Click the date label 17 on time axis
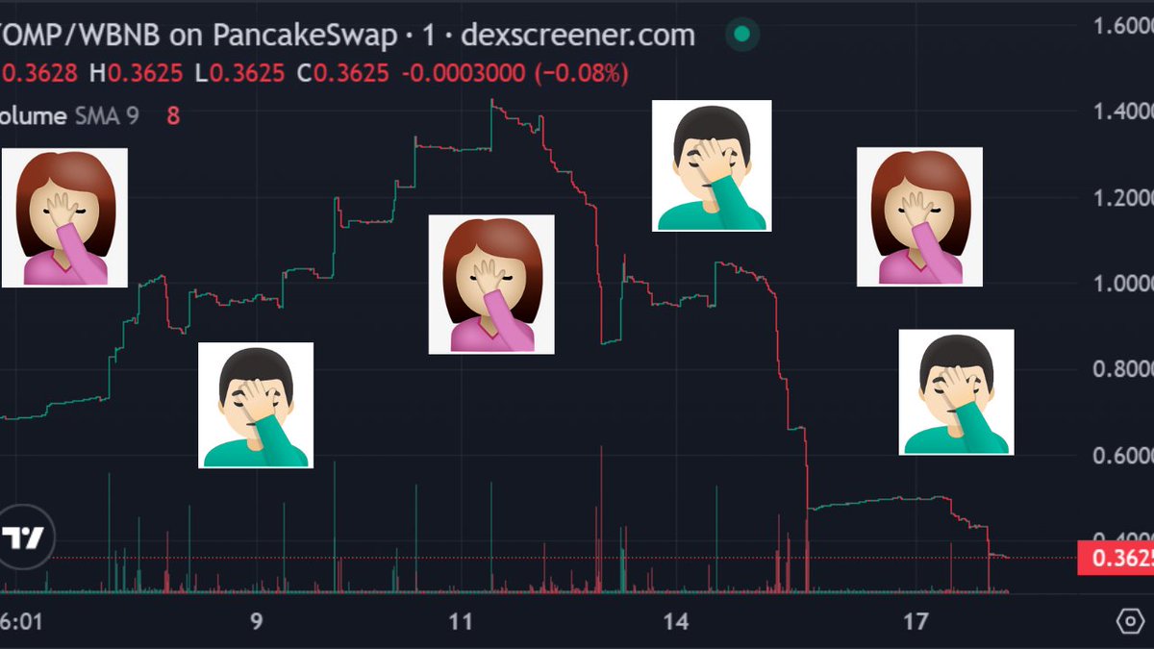The width and height of the screenshot is (1154, 649). 916,622
